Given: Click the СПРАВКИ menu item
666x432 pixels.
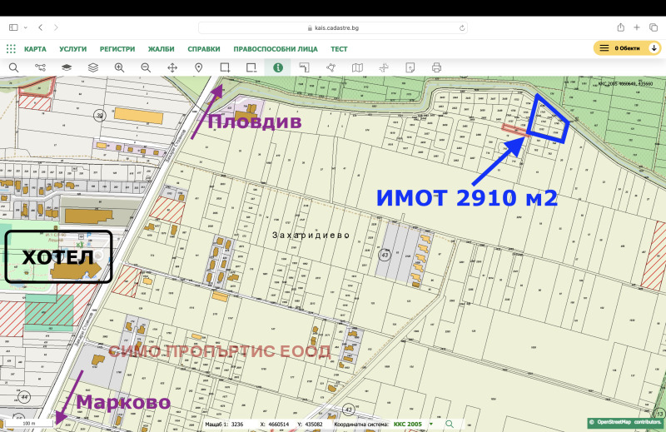Looking at the screenshot, I should tap(204, 49).
